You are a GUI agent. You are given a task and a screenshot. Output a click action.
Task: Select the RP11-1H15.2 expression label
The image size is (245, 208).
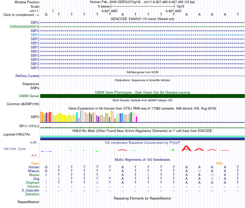point(29,126)
